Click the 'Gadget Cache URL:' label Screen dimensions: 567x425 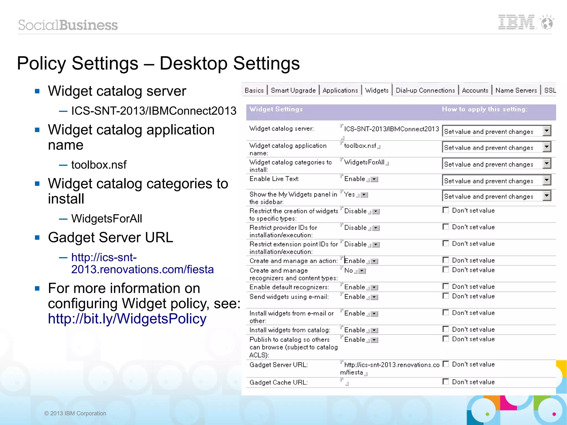(x=279, y=382)
